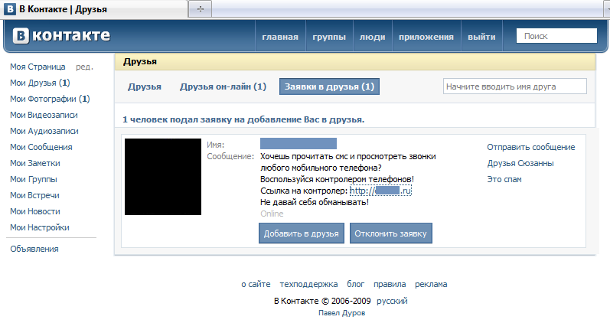Click the requester's name link
Screen dimensions: 610x323
[x=298, y=144]
